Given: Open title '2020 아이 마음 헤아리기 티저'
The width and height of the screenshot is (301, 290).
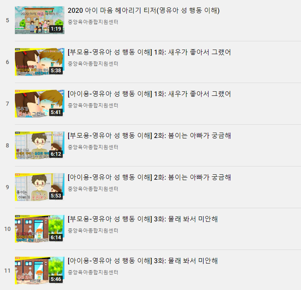Looking at the screenshot, I should coord(144,10).
